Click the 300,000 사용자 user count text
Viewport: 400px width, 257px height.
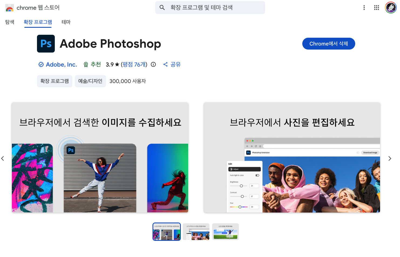click(128, 81)
